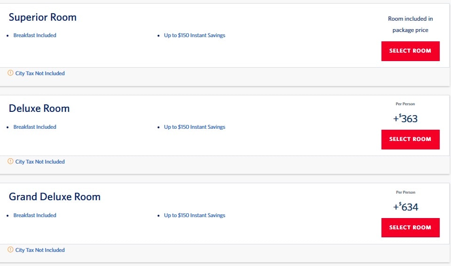The image size is (451, 266).
Task: Open Breakfast Included link under Grand Deluxe Room
Action: pos(35,215)
